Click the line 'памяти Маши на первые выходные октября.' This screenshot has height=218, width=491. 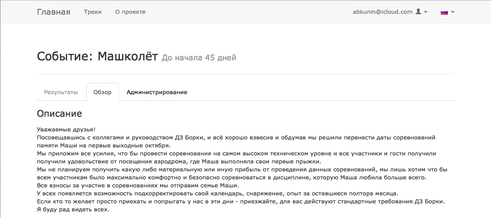click(104, 146)
